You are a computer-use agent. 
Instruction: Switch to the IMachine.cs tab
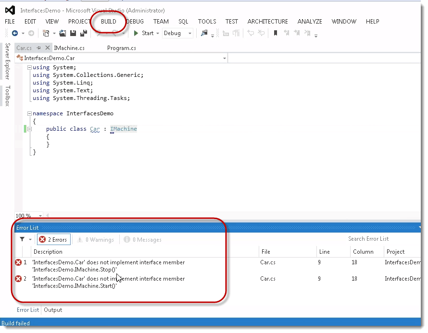coord(69,48)
